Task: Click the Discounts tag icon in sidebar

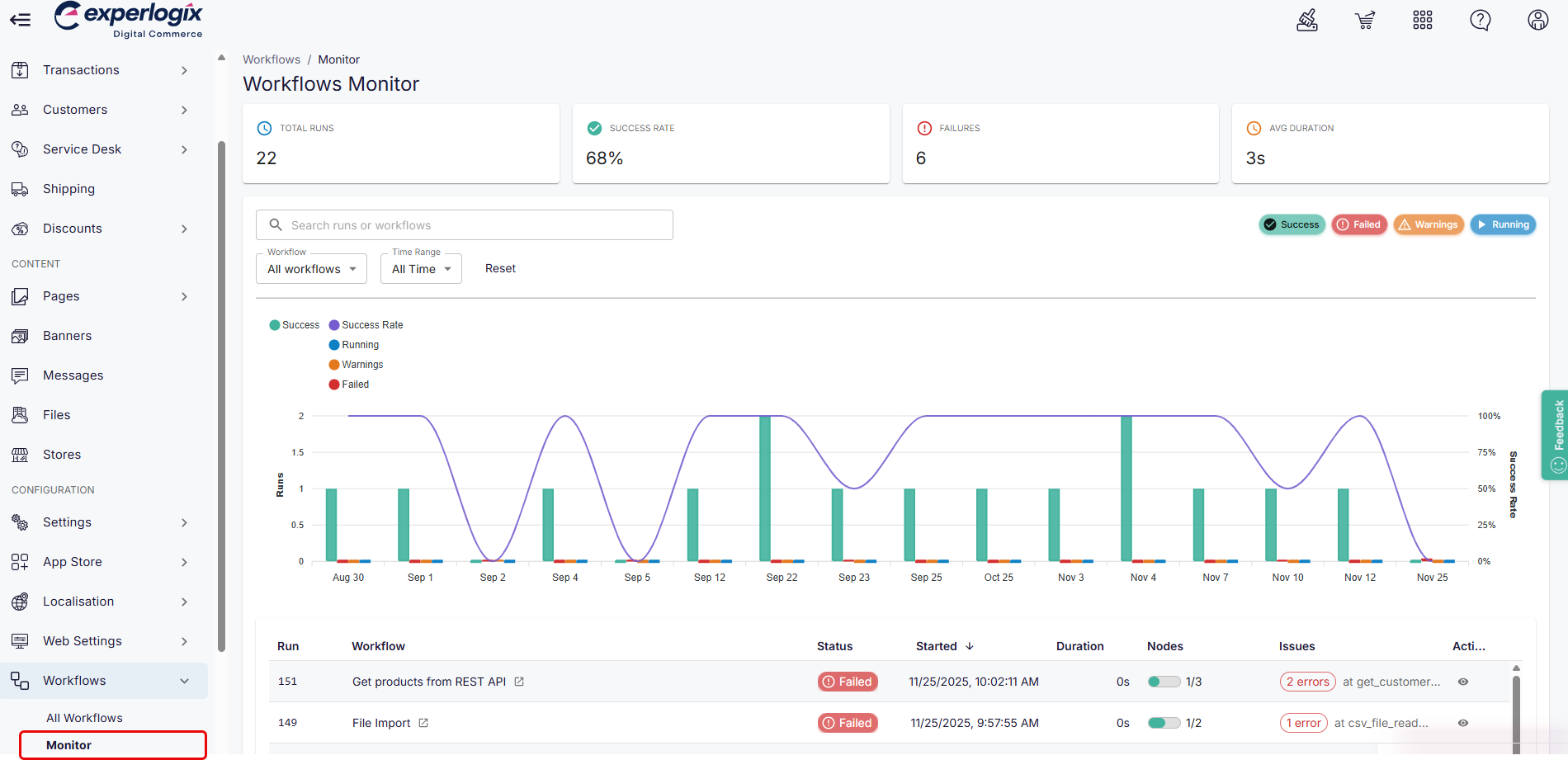Action: [20, 229]
